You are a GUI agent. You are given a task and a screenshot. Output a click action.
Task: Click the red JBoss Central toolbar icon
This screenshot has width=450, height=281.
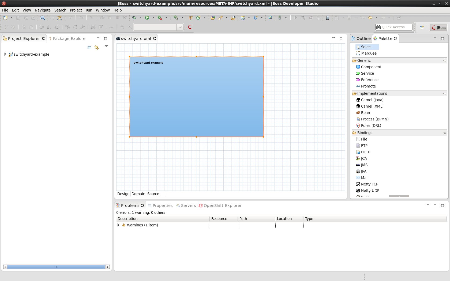click(x=190, y=27)
